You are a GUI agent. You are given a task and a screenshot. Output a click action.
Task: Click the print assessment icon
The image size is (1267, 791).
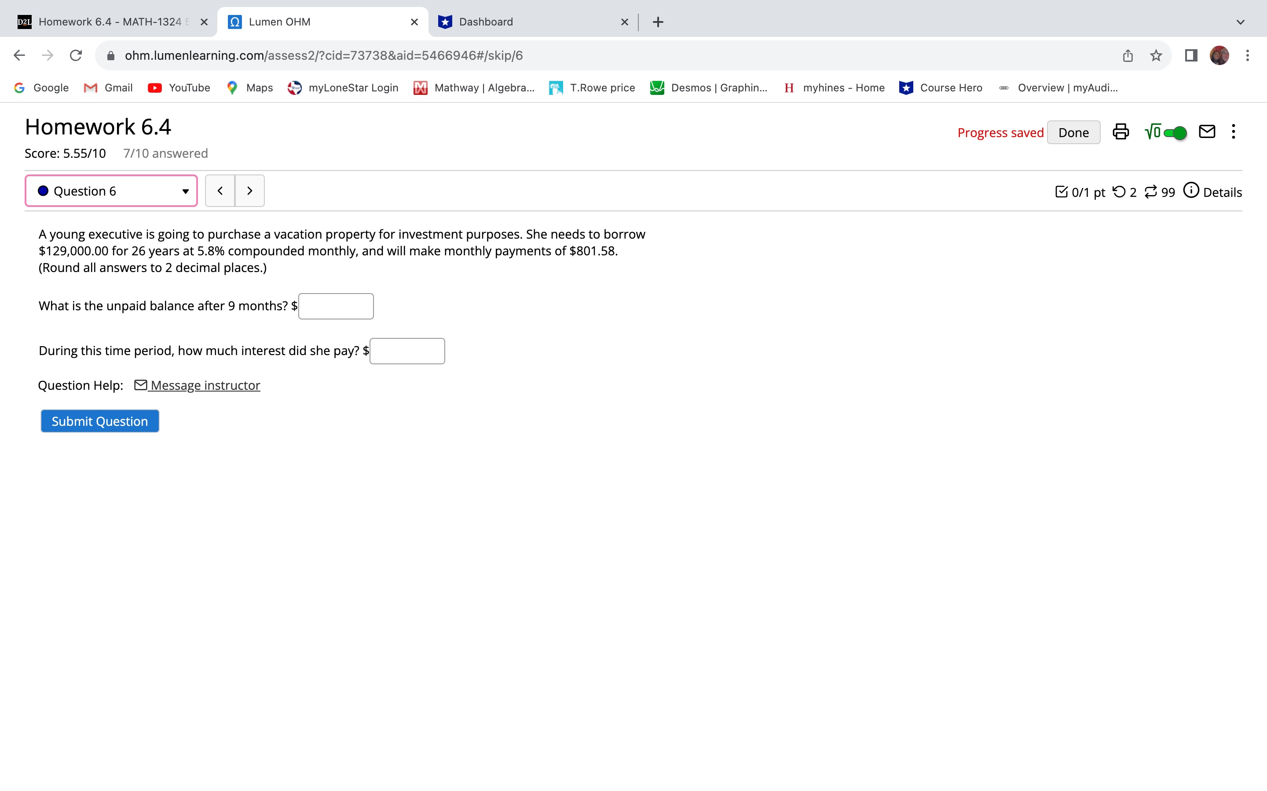point(1121,132)
